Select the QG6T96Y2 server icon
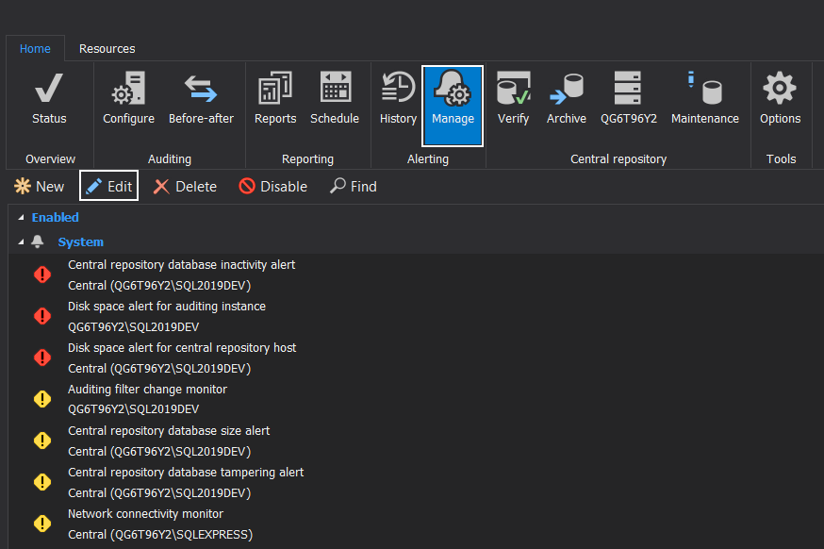Screen dimensions: 824x549 tap(628, 90)
